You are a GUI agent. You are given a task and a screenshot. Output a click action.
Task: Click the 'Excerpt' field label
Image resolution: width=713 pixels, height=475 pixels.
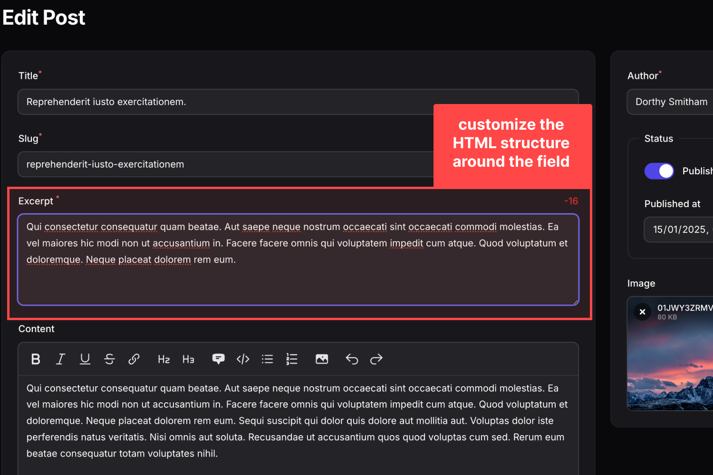pos(36,201)
